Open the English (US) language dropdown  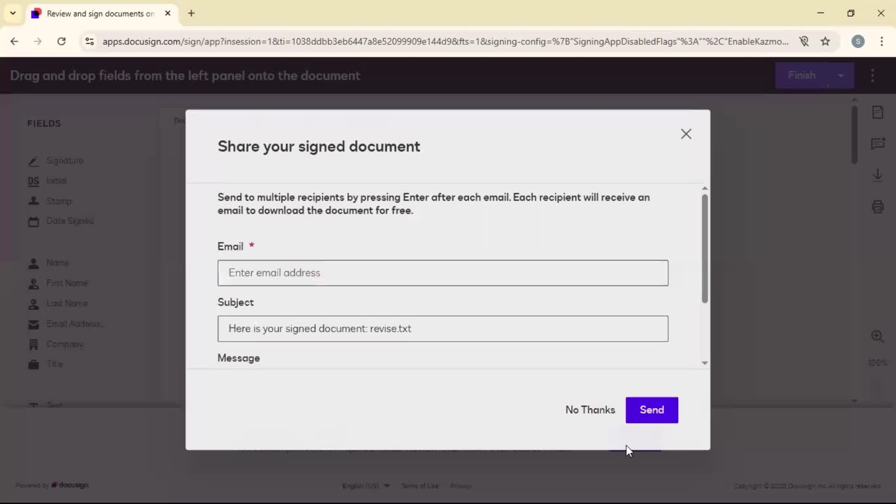point(366,486)
